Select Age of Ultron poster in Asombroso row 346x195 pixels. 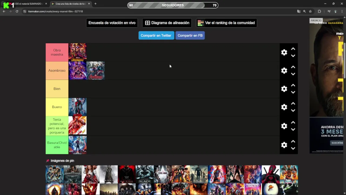(96, 70)
